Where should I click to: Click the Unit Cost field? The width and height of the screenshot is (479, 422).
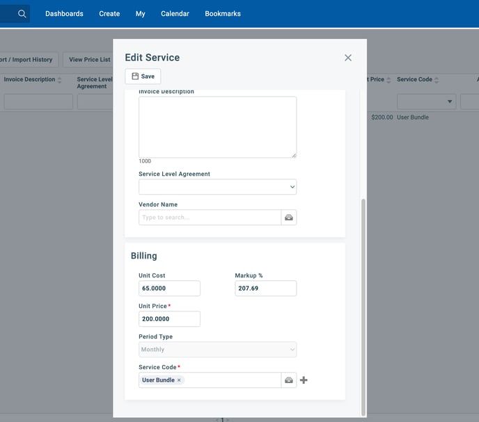170,289
